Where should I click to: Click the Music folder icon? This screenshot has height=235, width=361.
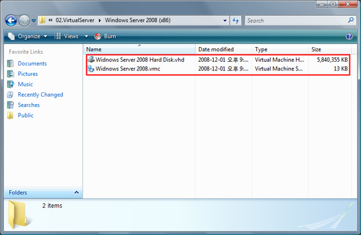pyautogui.click(x=10, y=84)
